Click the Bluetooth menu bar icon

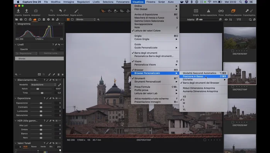[192, 2]
